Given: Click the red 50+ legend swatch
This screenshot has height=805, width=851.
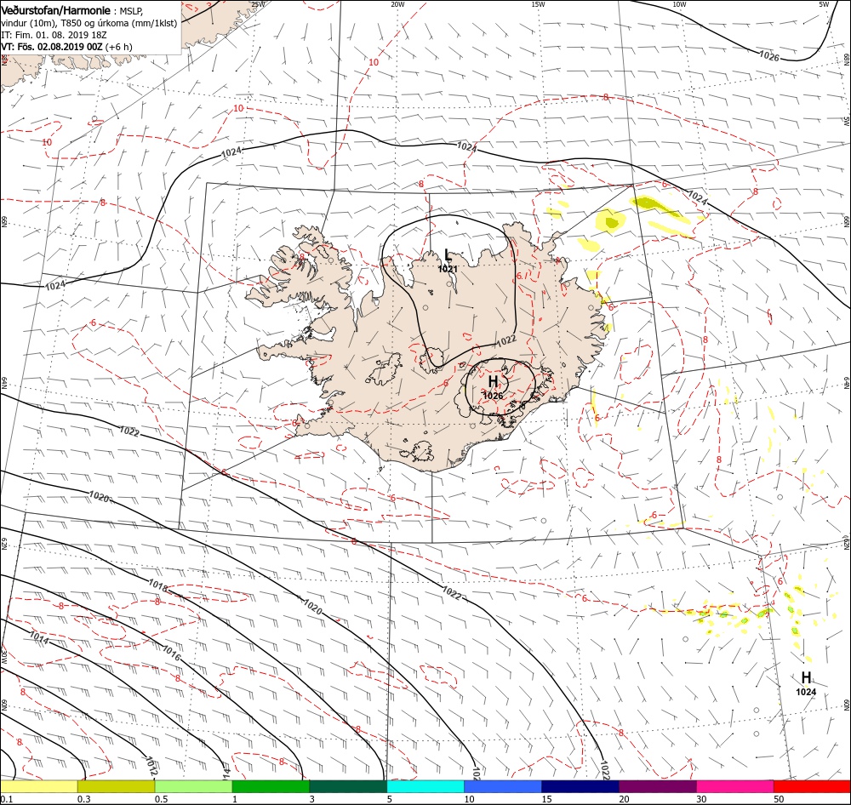Looking at the screenshot, I should point(812,786).
